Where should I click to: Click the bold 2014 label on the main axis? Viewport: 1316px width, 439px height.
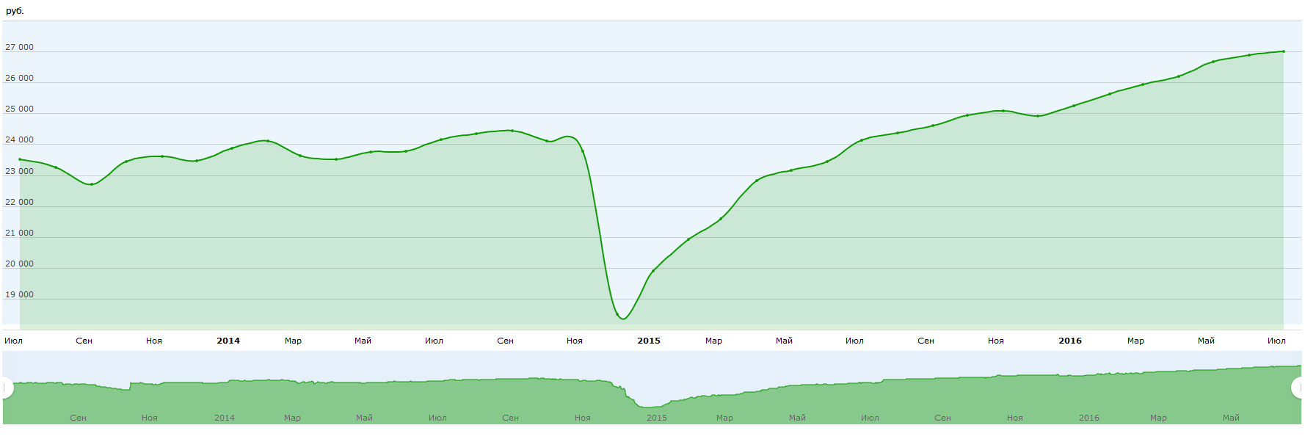coord(228,341)
